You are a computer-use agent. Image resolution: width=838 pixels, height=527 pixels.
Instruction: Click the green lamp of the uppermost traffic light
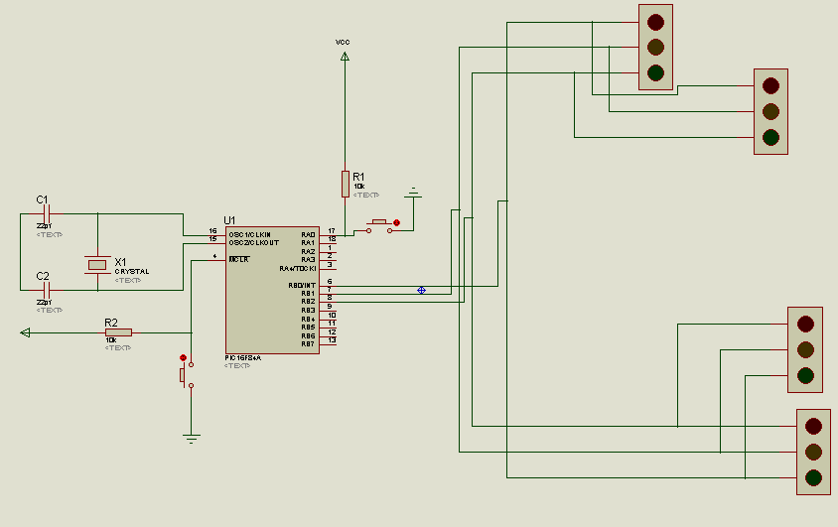(655, 72)
